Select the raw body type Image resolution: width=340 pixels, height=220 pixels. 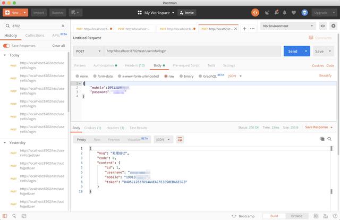pos(169,76)
